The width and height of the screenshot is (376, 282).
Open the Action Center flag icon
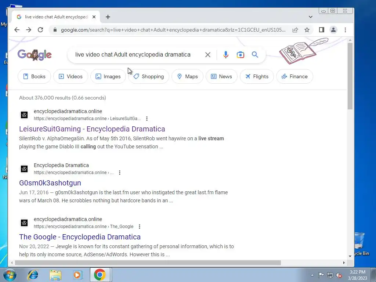tap(321, 275)
